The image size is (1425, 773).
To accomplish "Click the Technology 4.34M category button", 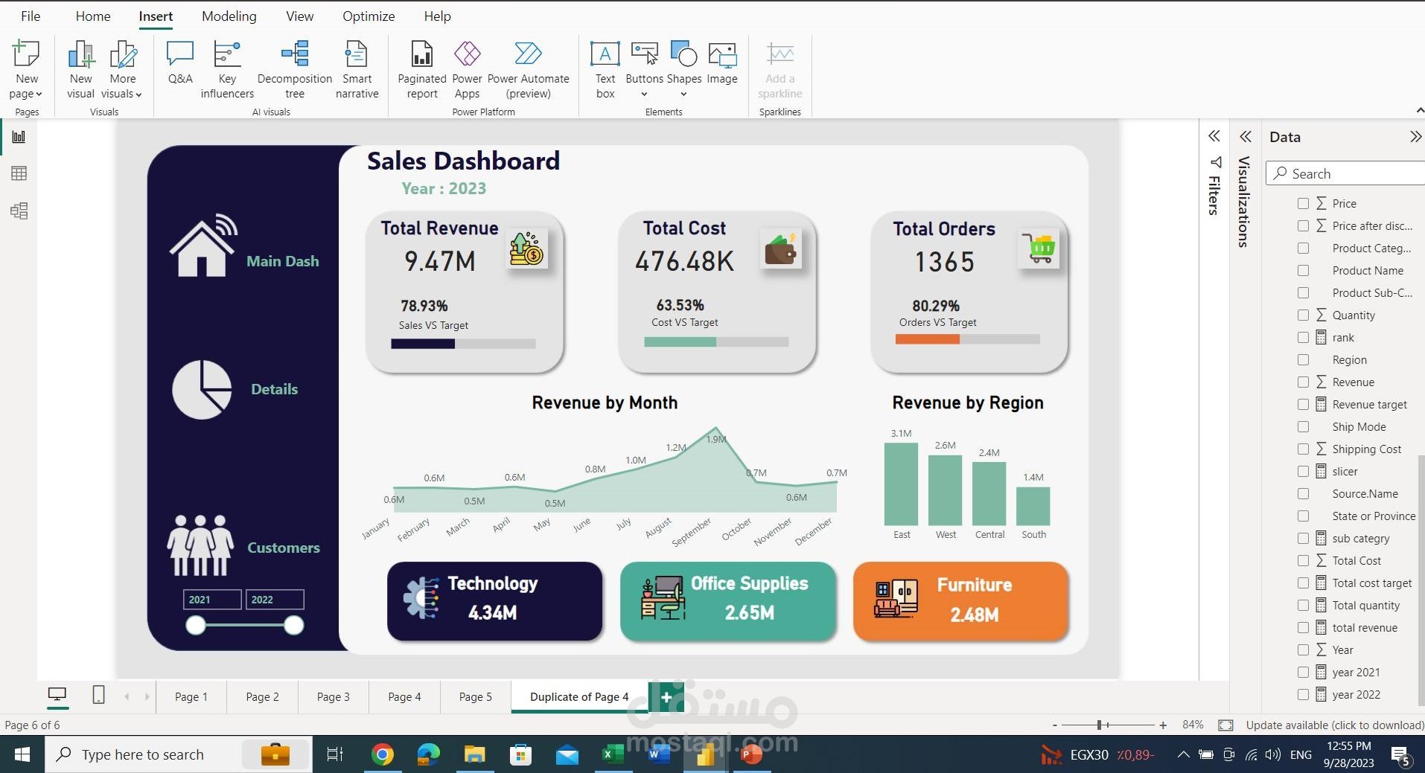I will [x=494, y=601].
